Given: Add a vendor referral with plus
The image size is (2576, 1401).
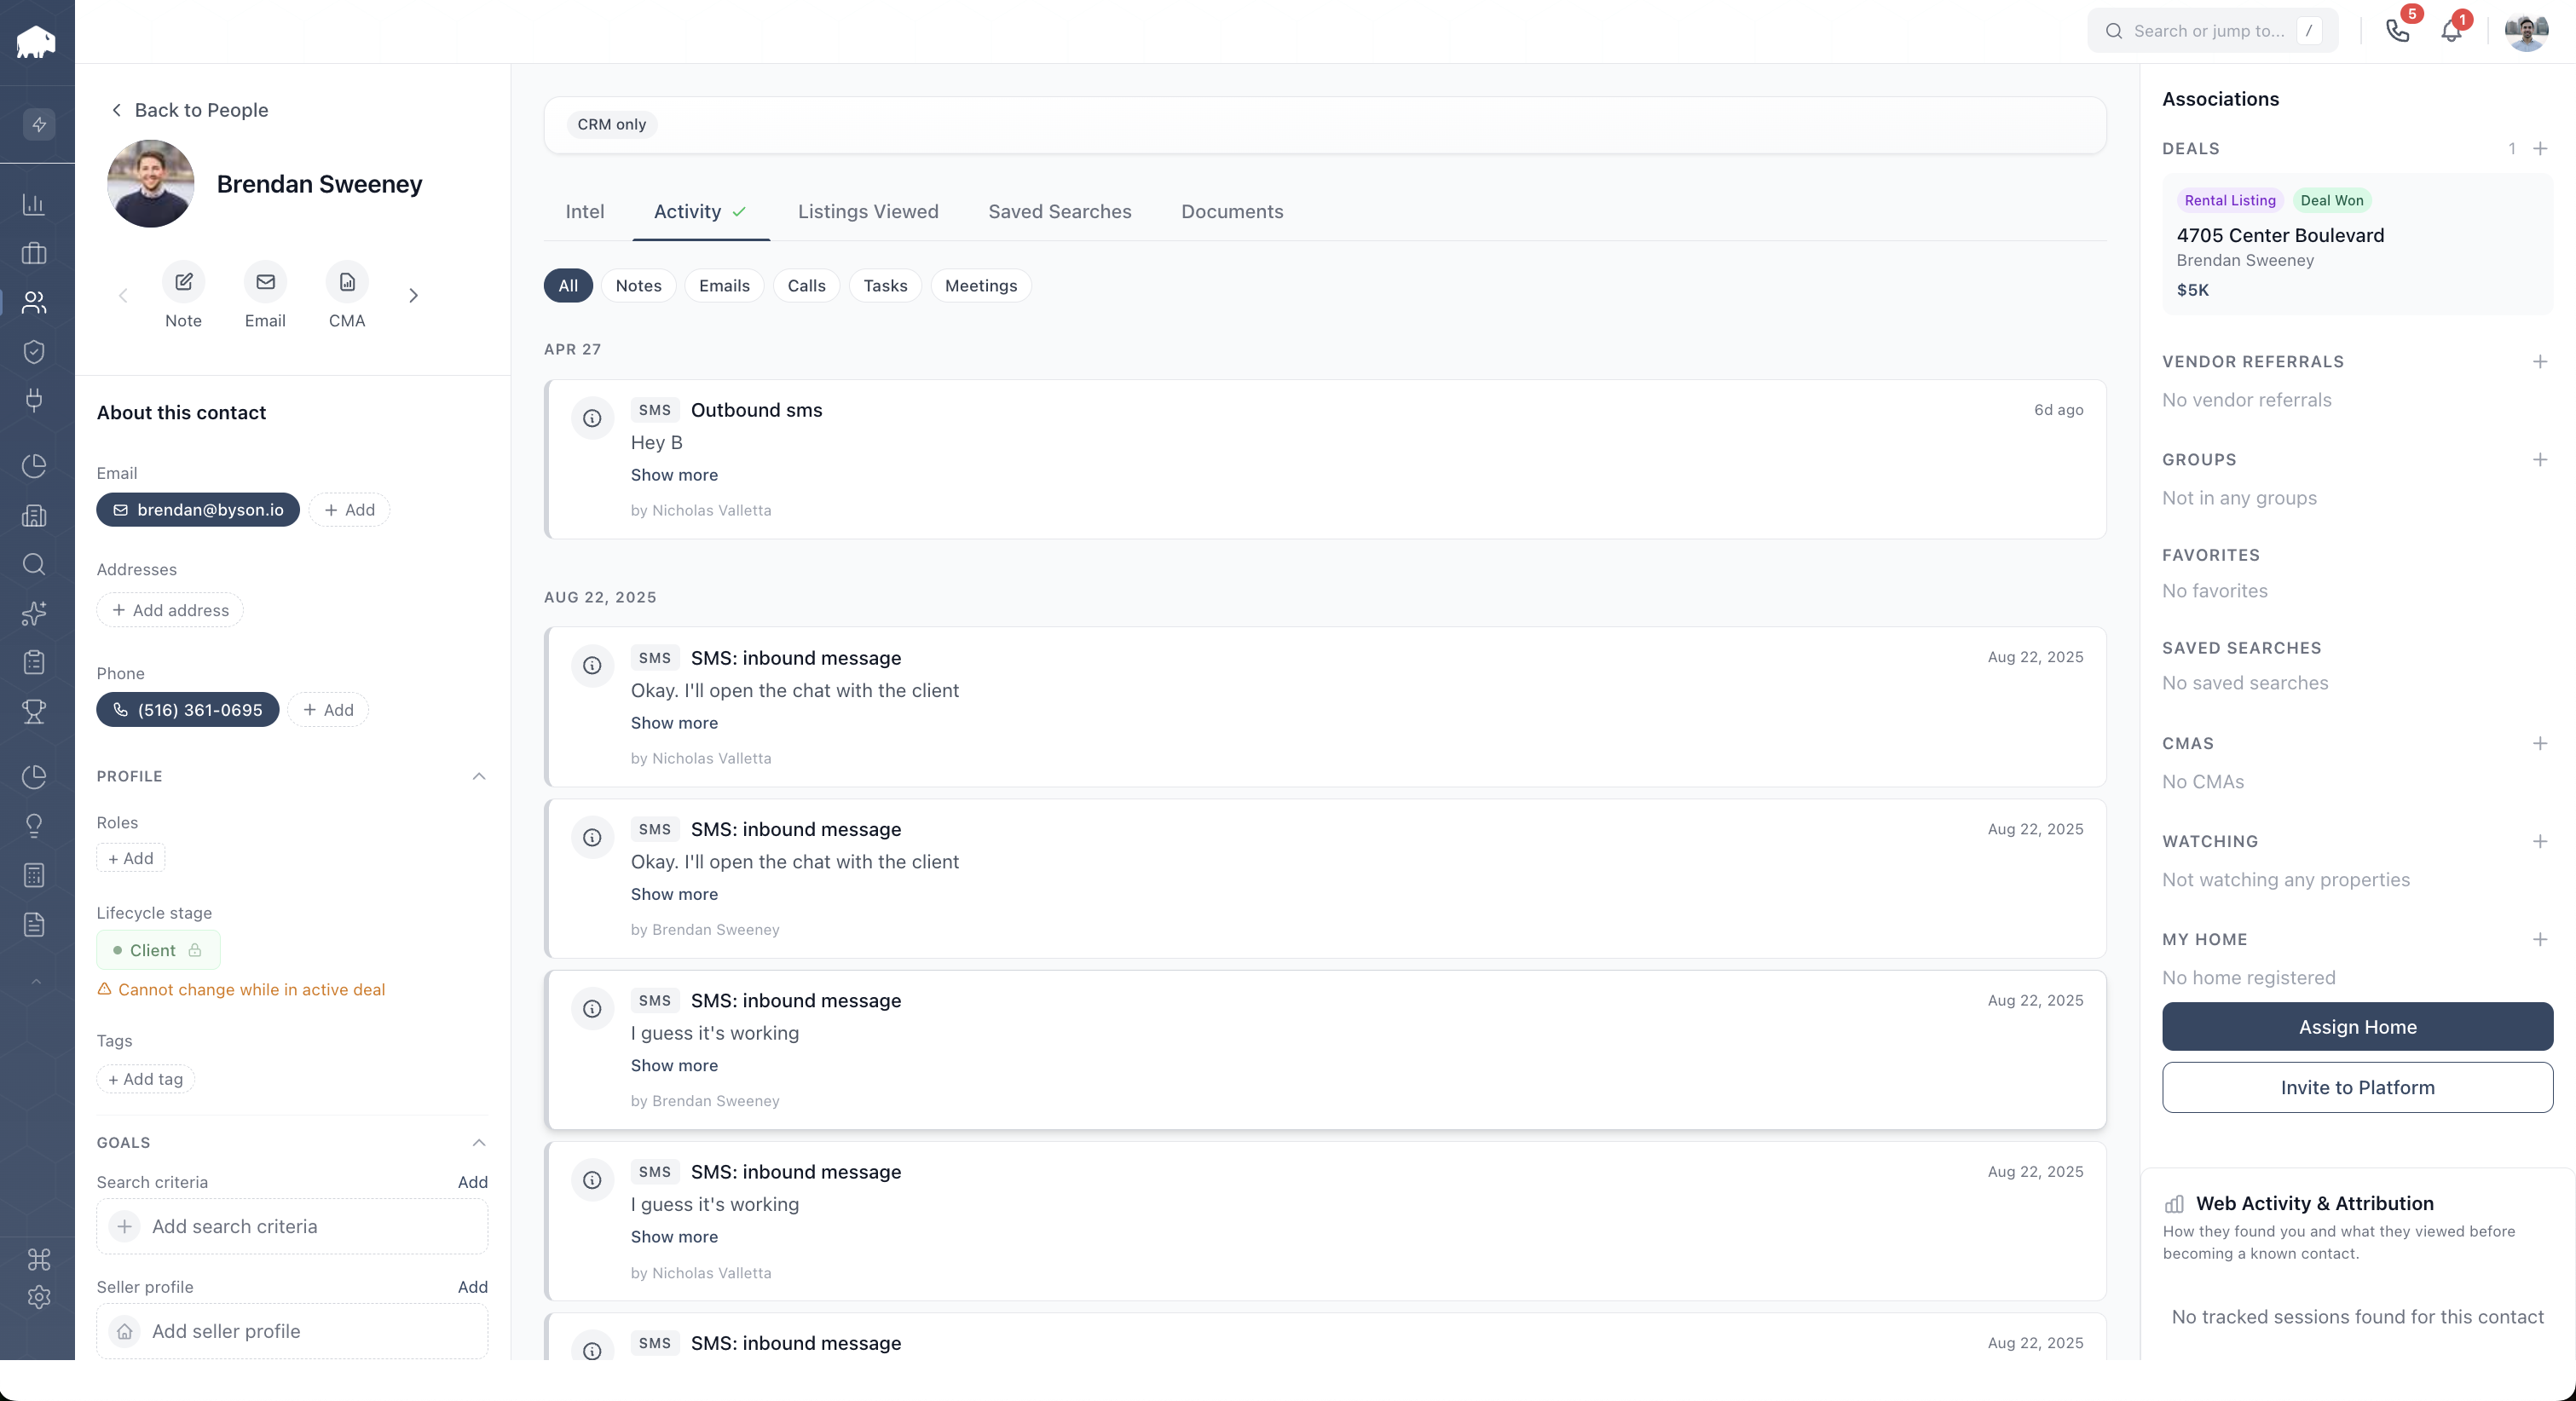Looking at the screenshot, I should click(x=2540, y=361).
